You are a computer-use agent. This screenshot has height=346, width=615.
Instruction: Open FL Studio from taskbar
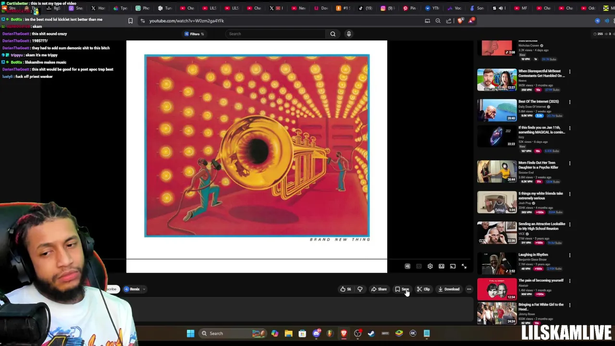click(330, 334)
